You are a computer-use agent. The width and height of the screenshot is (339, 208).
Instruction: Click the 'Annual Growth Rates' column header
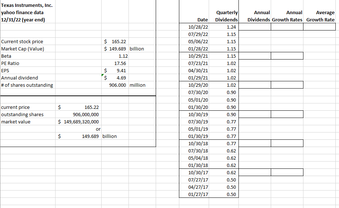(x=287, y=16)
